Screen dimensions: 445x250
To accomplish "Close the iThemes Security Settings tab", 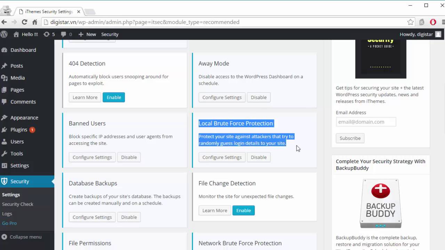I will click(x=79, y=11).
